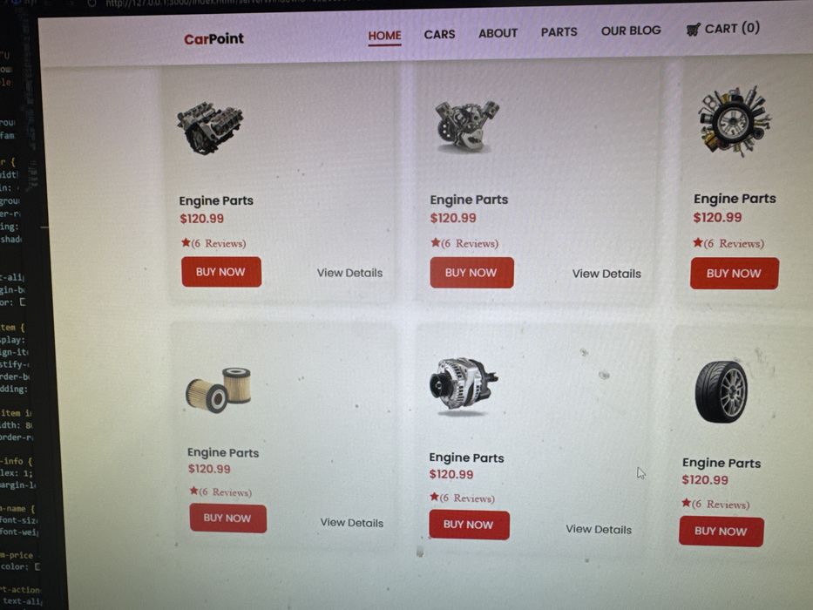Open the CARS navigation item
Image resolution: width=813 pixels, height=610 pixels.
pyautogui.click(x=439, y=34)
